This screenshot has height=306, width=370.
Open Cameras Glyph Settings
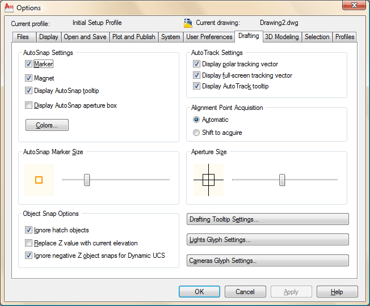[x=268, y=261]
